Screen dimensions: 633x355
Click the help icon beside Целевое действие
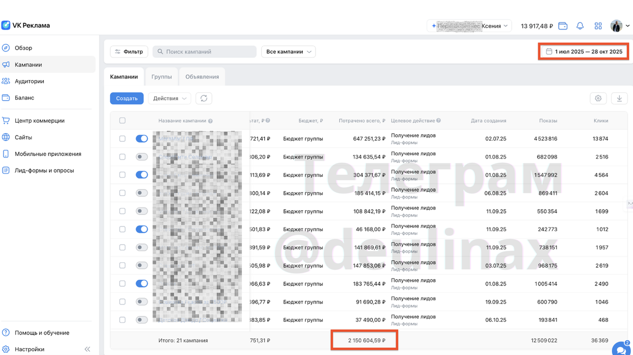click(x=439, y=121)
